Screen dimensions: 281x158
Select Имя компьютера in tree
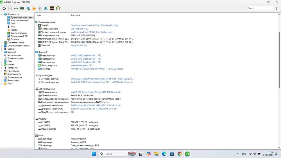[x=19, y=20]
